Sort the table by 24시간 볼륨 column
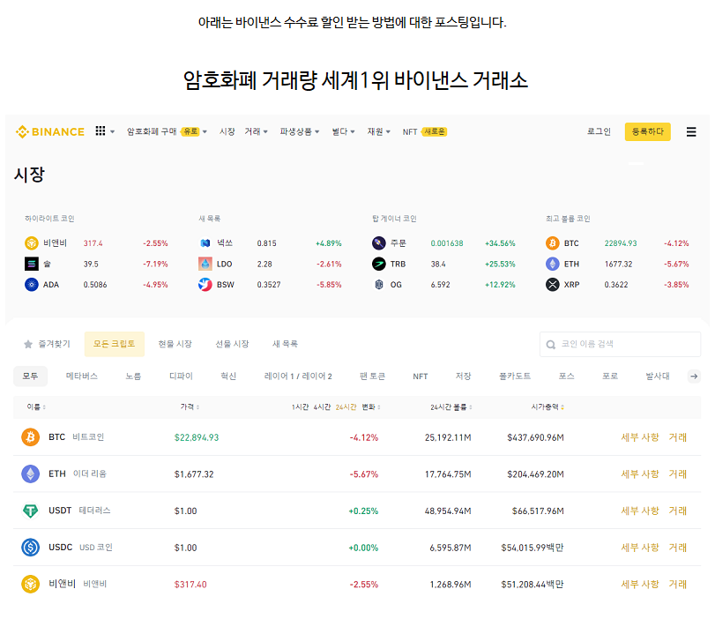Viewport: 715px width, 619px height. (x=451, y=406)
